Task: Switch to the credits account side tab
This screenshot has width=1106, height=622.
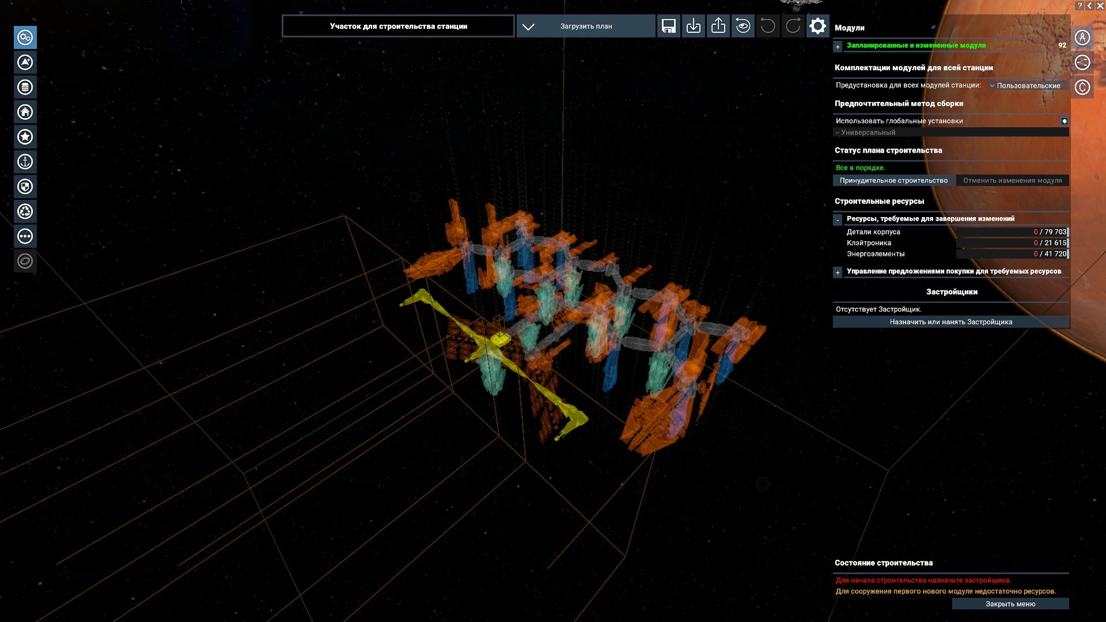Action: 1082,87
